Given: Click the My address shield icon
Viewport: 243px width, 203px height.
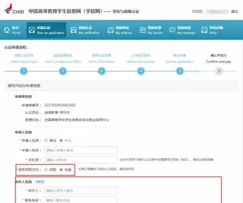Looking at the screenshot, I should [x=110, y=30].
